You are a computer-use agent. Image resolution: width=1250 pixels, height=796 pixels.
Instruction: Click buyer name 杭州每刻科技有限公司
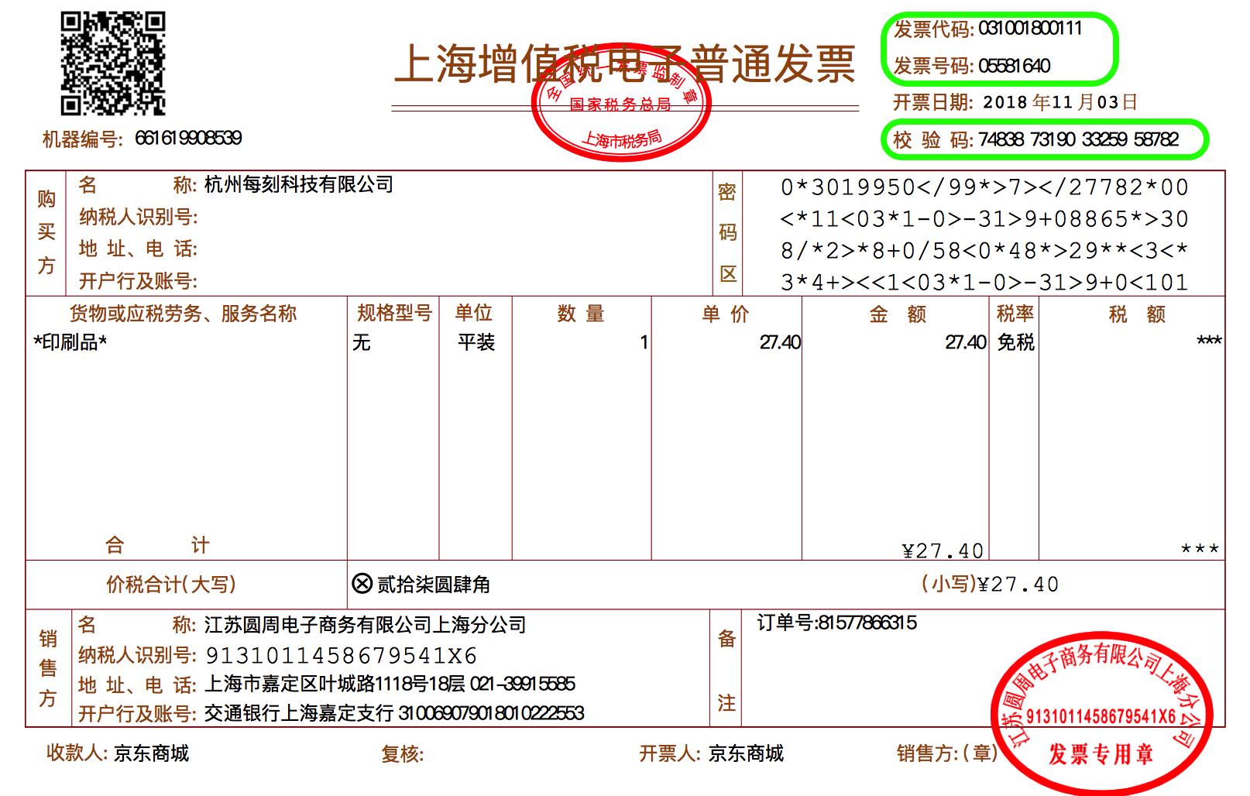(x=299, y=184)
